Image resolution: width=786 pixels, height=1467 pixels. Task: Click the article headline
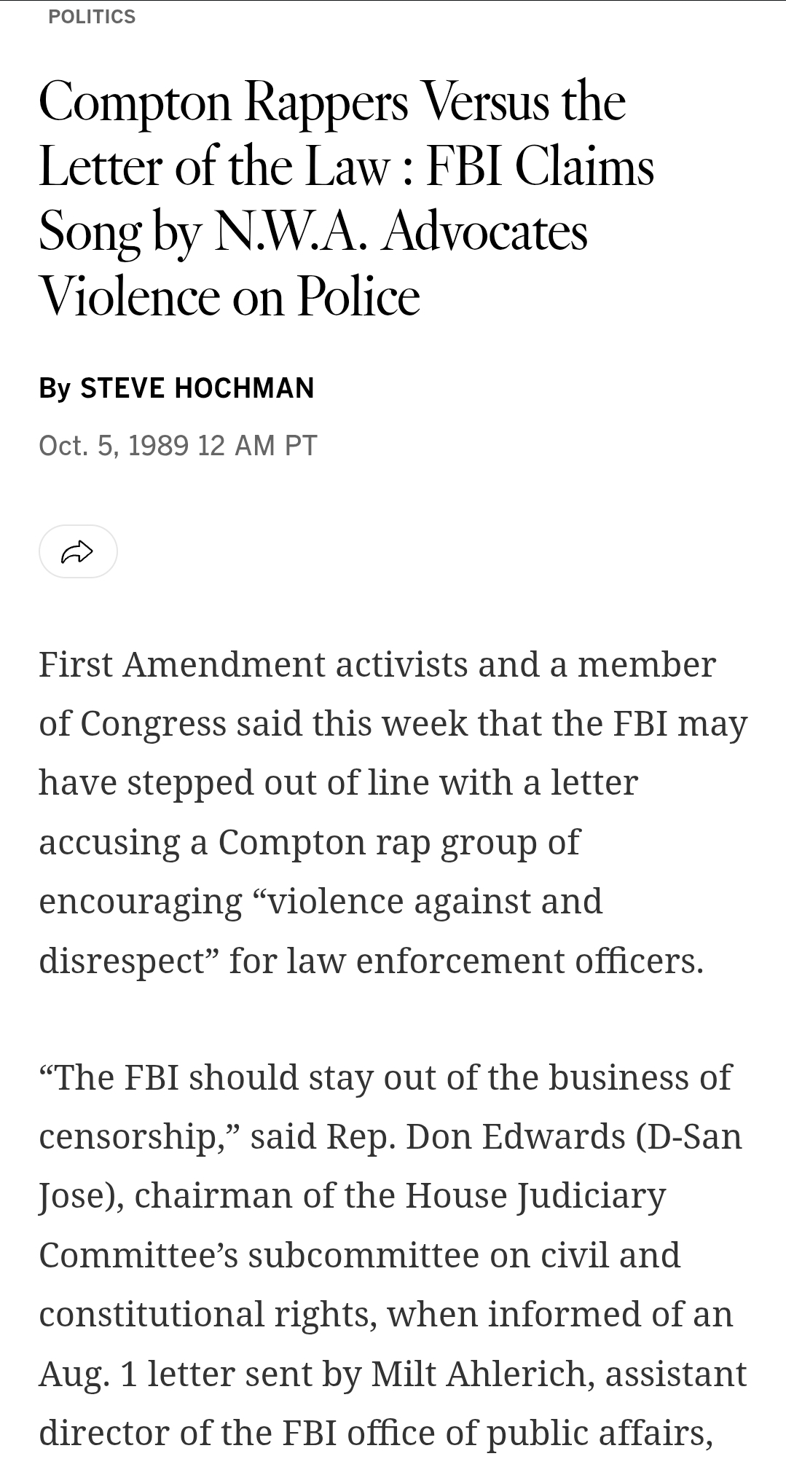(x=346, y=199)
